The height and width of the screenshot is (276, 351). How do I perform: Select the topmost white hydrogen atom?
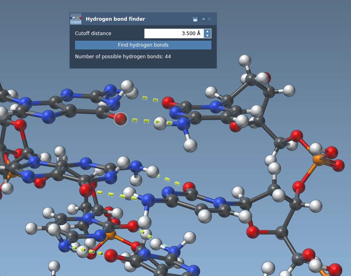tap(245, 61)
